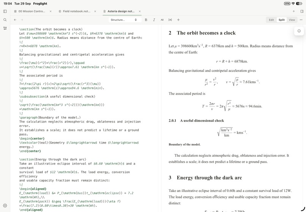Click the bracketed [A] formatting icon
This screenshot has height=212, width=306.
(x=170, y=20)
